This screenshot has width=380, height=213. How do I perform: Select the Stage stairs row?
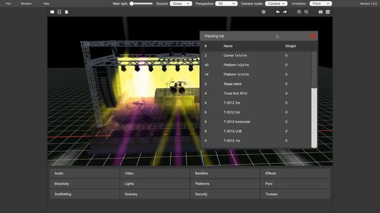point(255,84)
